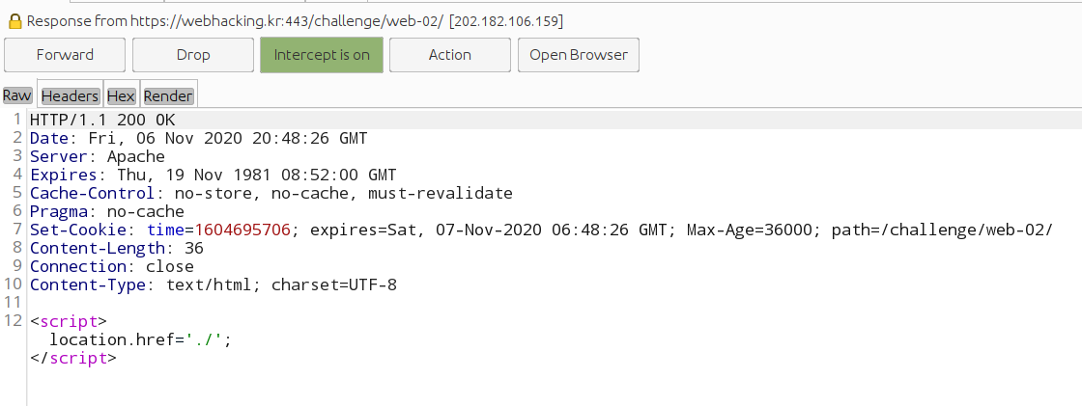Viewport: 1082px width, 406px height.
Task: Select the Render tab
Action: [168, 95]
